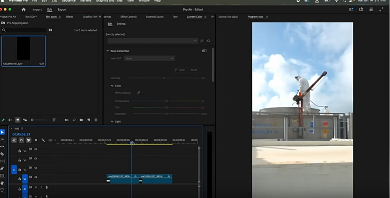390x198 pixels.
Task: Click the White Balance eyedropper
Action: point(138,93)
